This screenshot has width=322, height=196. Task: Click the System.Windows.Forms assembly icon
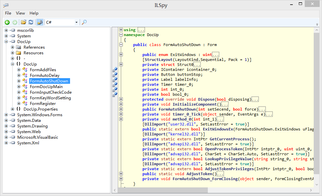pos(13,115)
